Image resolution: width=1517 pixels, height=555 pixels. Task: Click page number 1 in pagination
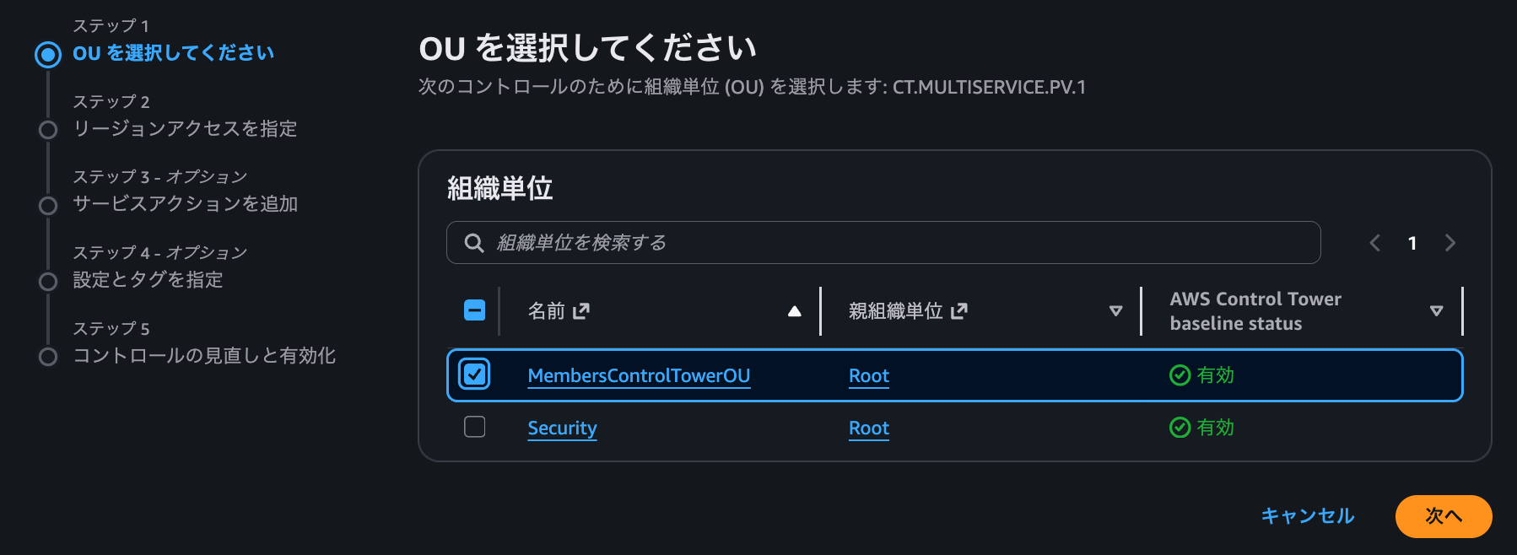(1412, 243)
